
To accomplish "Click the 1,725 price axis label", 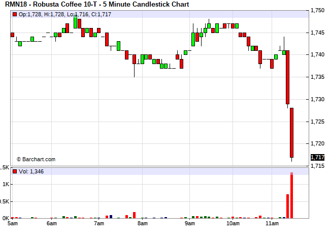I will (317, 122).
